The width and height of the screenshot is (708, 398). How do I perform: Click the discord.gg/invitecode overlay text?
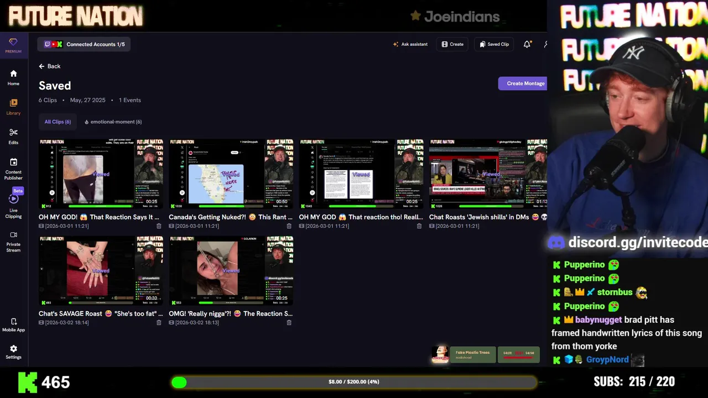(x=638, y=242)
